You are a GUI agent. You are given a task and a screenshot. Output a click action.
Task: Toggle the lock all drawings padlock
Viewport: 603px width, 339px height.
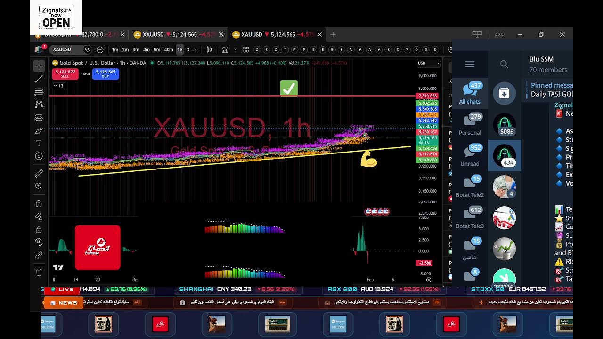[39, 229]
